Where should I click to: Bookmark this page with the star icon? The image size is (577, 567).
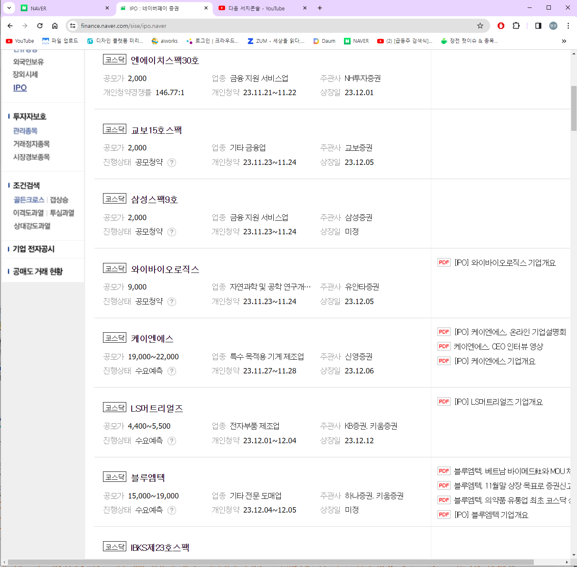click(x=480, y=25)
